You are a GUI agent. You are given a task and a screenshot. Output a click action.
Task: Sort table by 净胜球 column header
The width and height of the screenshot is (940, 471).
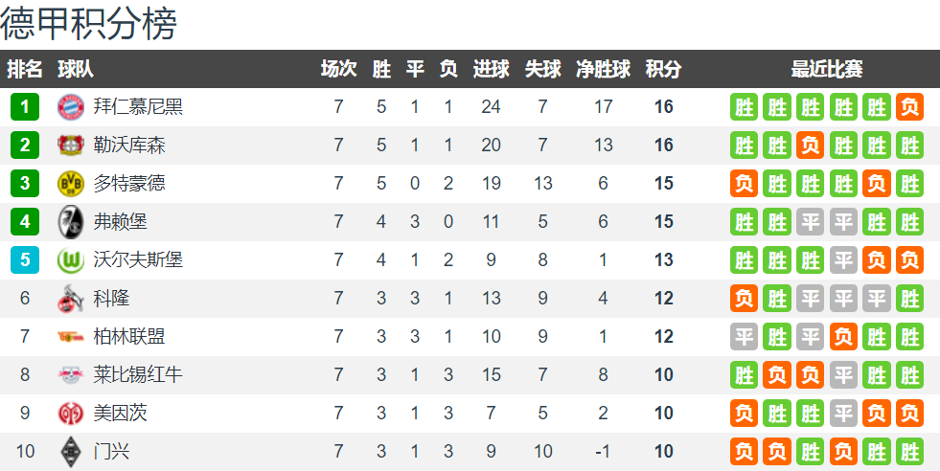[603, 69]
